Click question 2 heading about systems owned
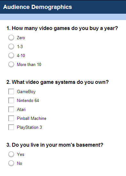The width and height of the screenshot is (126, 176). [x=58, y=82]
